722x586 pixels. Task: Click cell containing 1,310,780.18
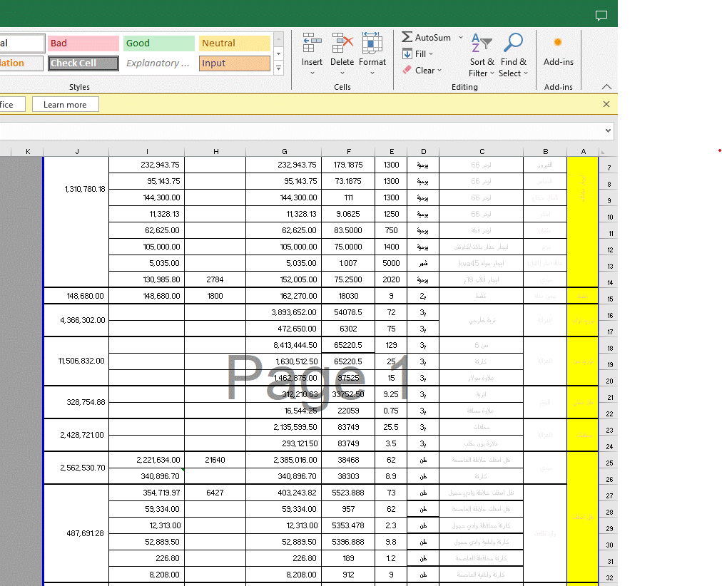point(76,222)
